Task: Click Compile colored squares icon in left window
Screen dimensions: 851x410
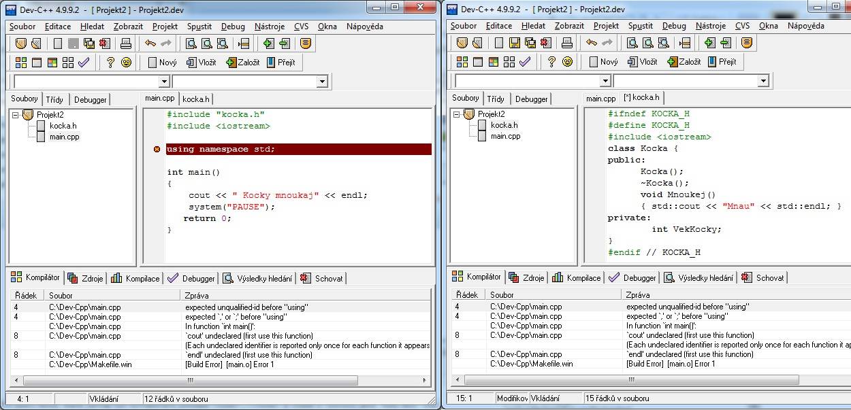Action: click(x=20, y=63)
